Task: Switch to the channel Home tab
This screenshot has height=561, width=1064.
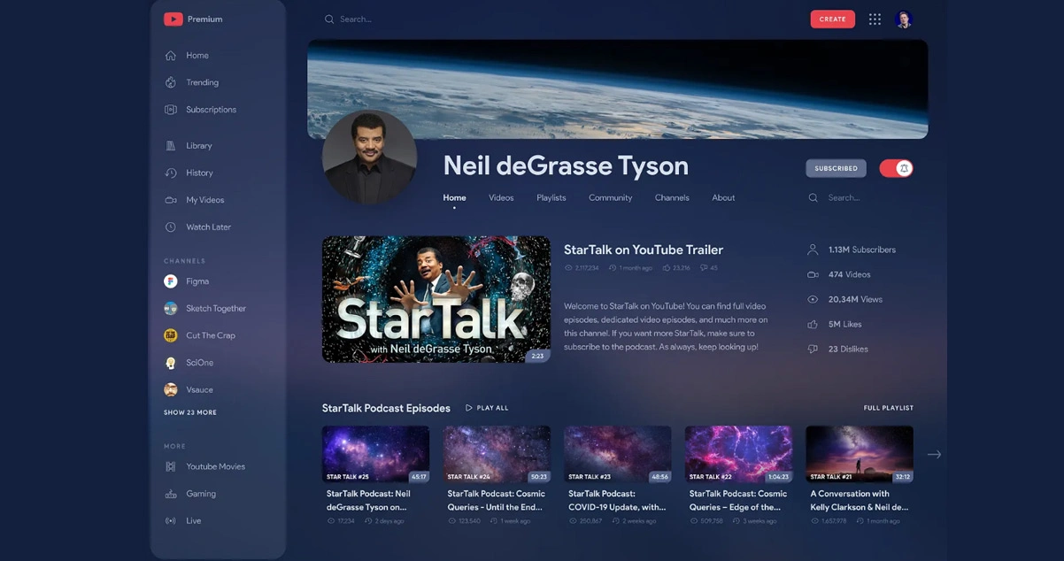Action: (454, 198)
